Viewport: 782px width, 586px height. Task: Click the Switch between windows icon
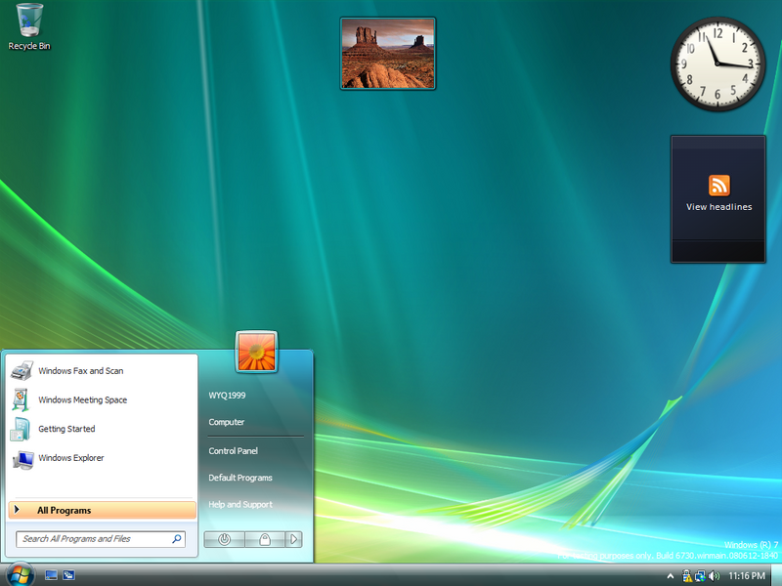[x=69, y=575]
